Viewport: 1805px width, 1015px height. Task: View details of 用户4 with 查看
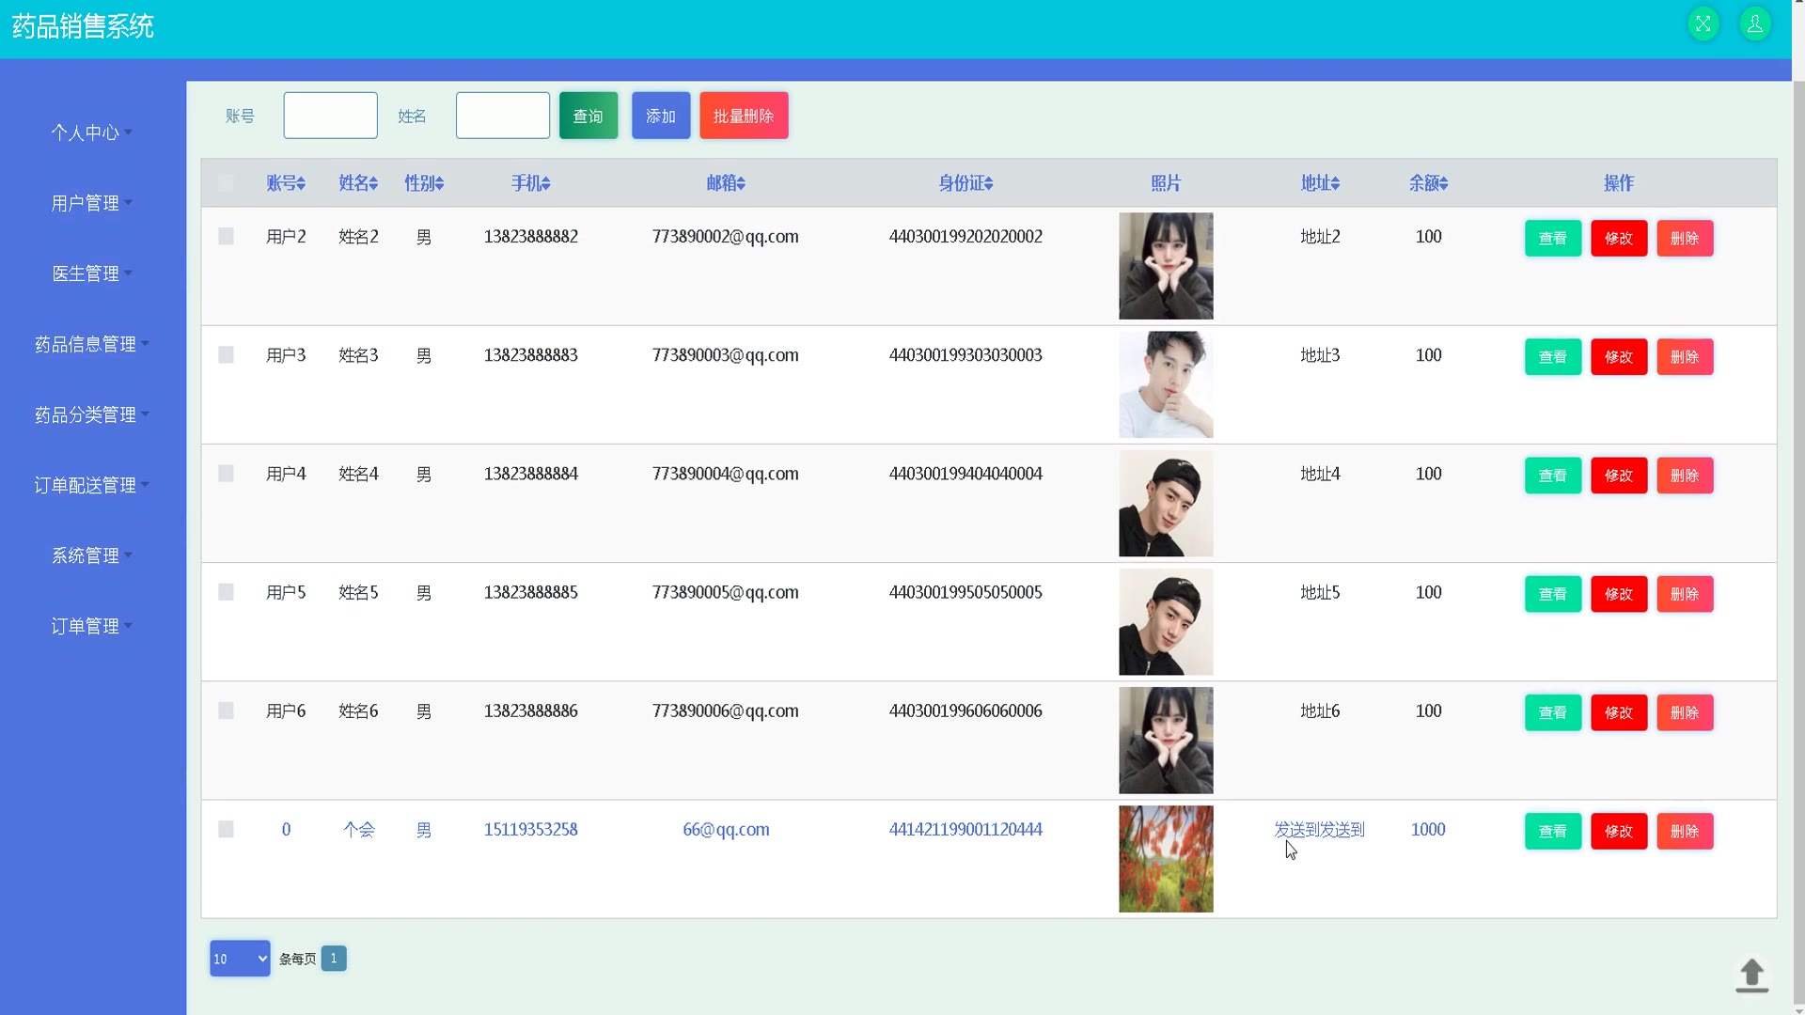(1553, 476)
